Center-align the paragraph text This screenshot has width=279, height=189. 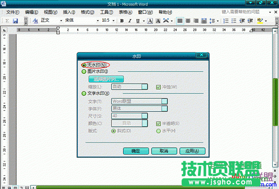(x=188, y=21)
